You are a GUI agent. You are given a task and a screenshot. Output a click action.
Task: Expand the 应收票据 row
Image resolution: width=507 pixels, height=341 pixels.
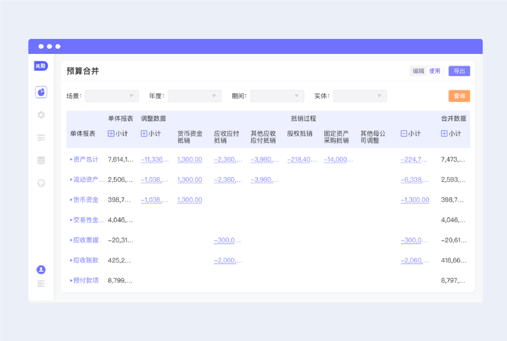pyautogui.click(x=71, y=240)
